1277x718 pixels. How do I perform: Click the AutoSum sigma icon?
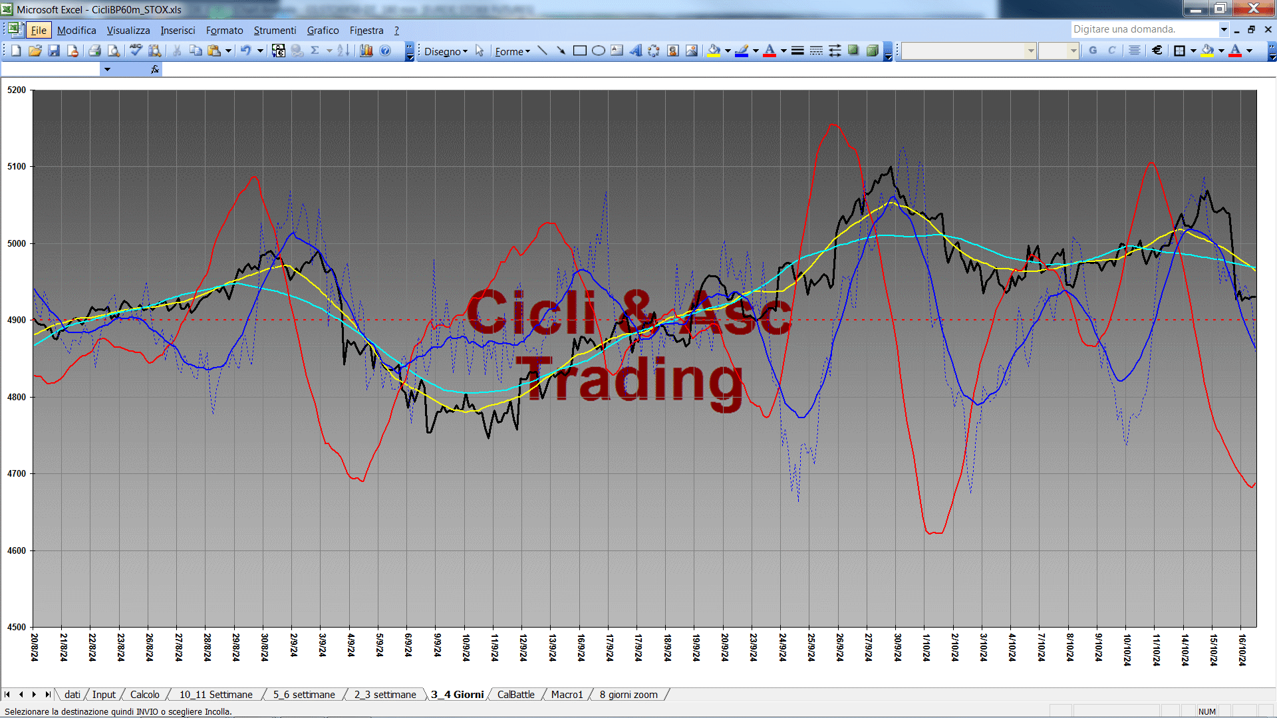[315, 51]
